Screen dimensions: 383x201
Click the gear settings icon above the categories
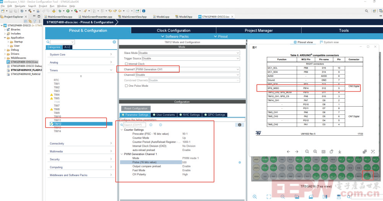[114, 42]
